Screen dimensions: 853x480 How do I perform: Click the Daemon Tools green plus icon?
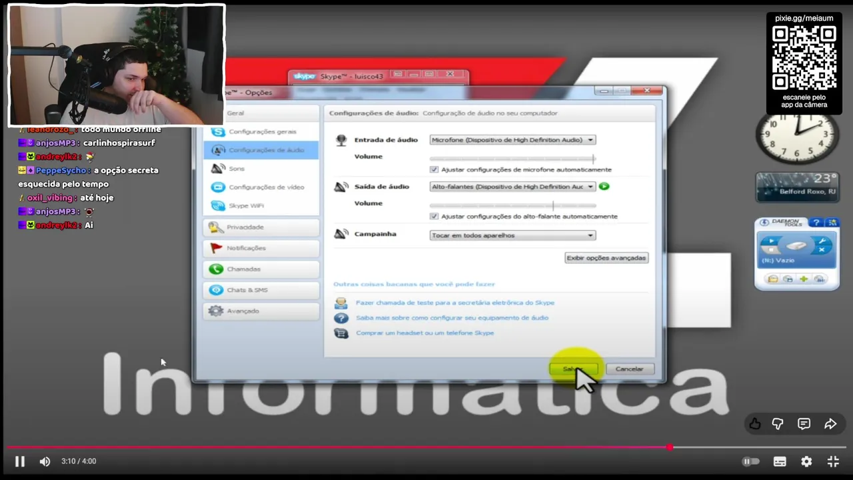pyautogui.click(x=804, y=279)
